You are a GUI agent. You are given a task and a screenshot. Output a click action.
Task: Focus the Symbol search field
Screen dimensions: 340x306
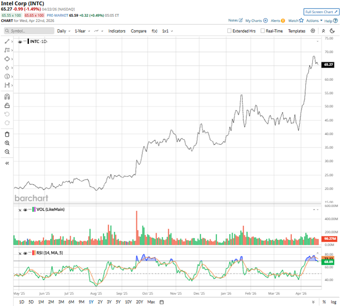[x=29, y=31]
